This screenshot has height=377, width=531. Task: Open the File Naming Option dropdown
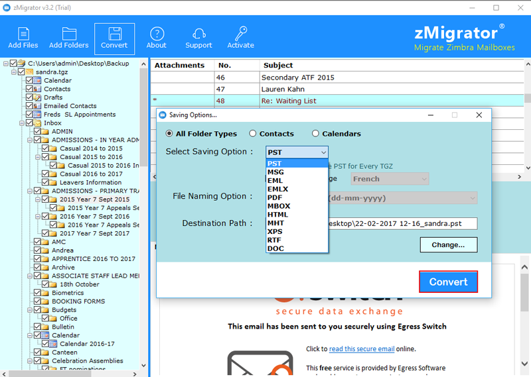[402, 198]
